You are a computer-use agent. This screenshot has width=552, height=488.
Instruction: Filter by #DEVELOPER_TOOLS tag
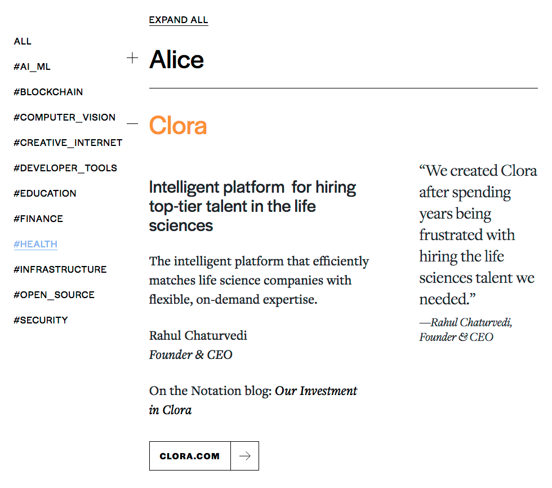click(x=65, y=168)
